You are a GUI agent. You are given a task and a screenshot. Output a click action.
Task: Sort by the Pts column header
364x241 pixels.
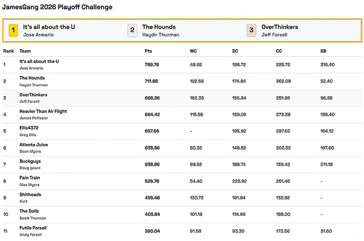pos(148,51)
